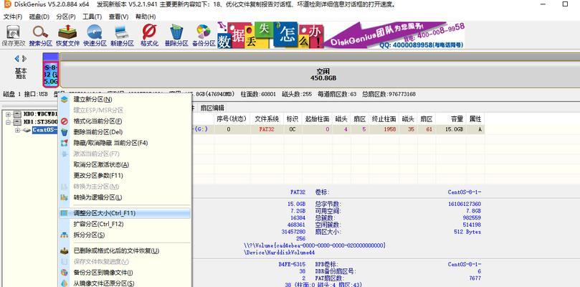This screenshot has width=580, height=287.
Task: Click the 属性 column header
Action: [x=475, y=119]
